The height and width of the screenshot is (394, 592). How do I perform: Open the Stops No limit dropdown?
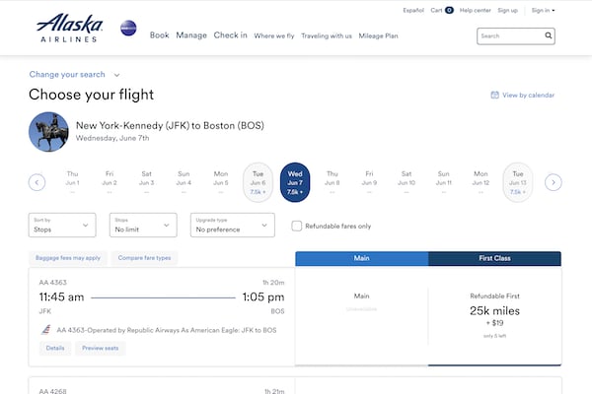(x=143, y=226)
